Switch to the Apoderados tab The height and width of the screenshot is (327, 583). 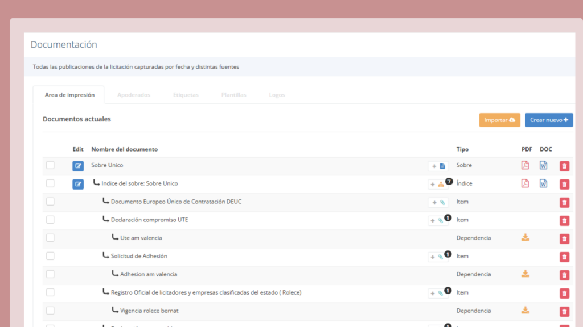coord(134,95)
